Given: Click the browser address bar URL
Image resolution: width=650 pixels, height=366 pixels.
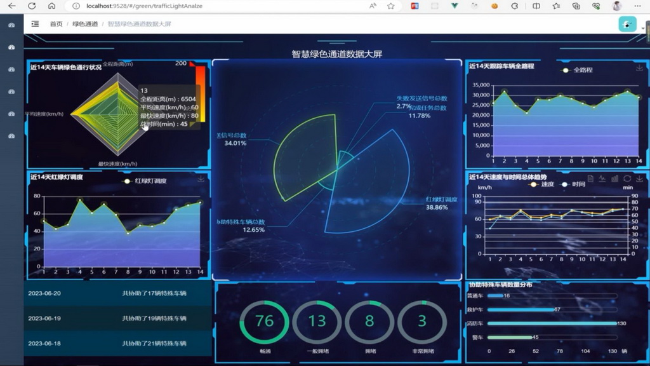Looking at the screenshot, I should [x=145, y=6].
